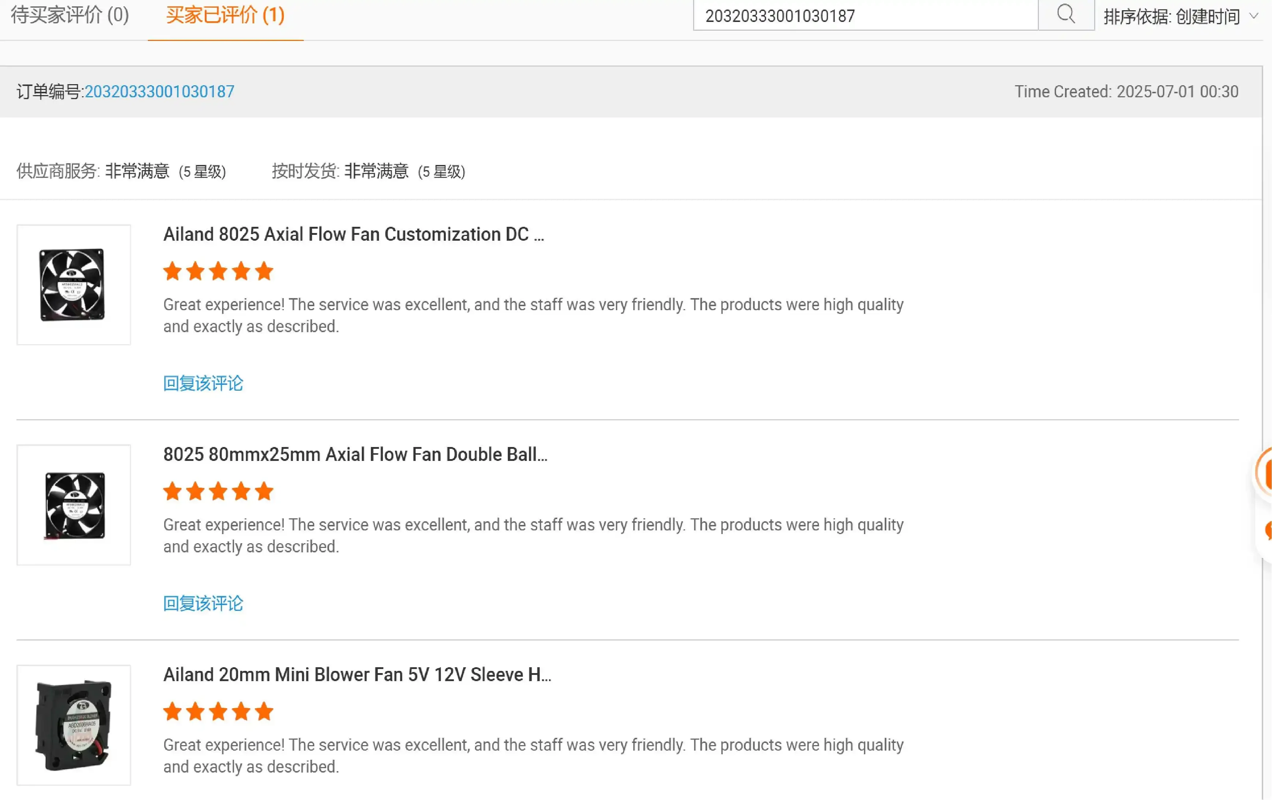The image size is (1272, 800).
Task: Open the 20mm Mini Blower Fan thumbnail
Action: click(74, 725)
